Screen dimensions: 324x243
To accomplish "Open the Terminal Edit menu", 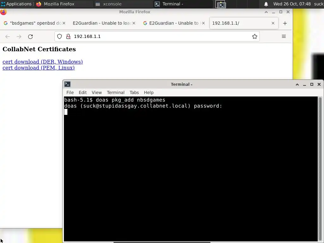I will pos(83,93).
